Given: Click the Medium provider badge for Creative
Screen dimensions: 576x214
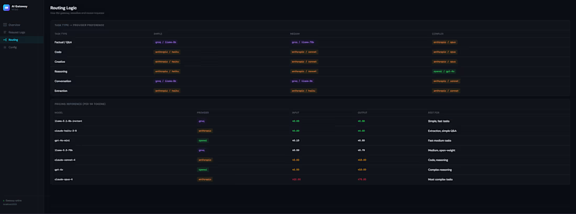Looking at the screenshot, I should tap(304, 62).
